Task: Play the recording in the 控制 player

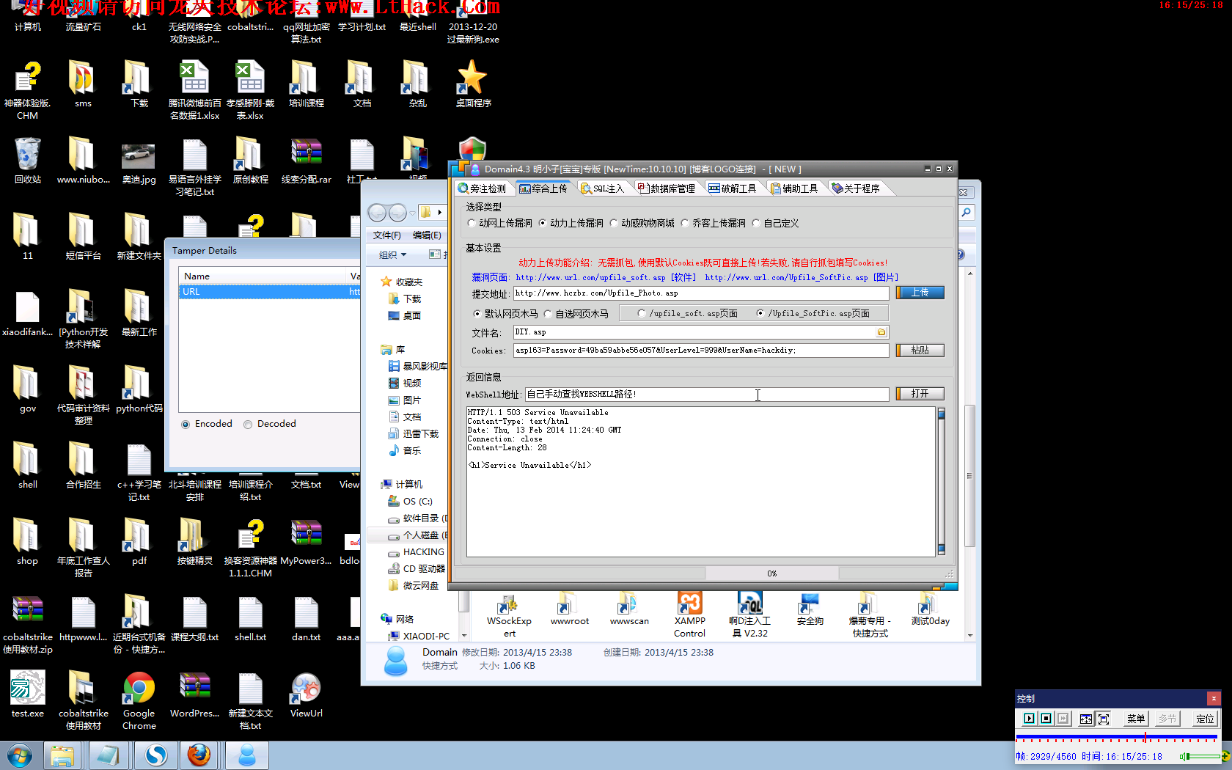Action: (x=1029, y=719)
